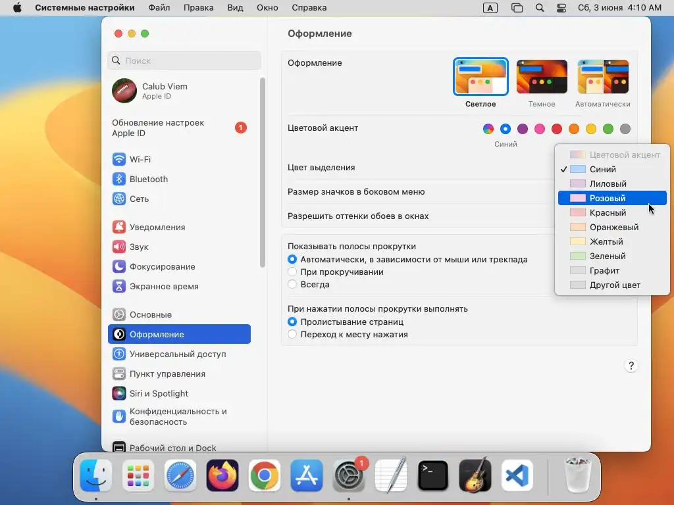This screenshot has width=674, height=505.
Task: Select Темное appearance thumbnail
Action: click(542, 77)
